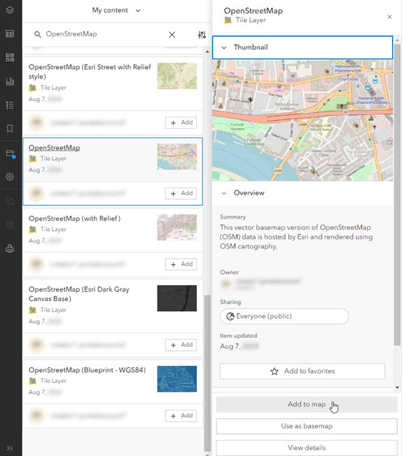This screenshot has height=456, width=402.
Task: Open the Bookmarks icon in sidebar
Action: (10, 129)
